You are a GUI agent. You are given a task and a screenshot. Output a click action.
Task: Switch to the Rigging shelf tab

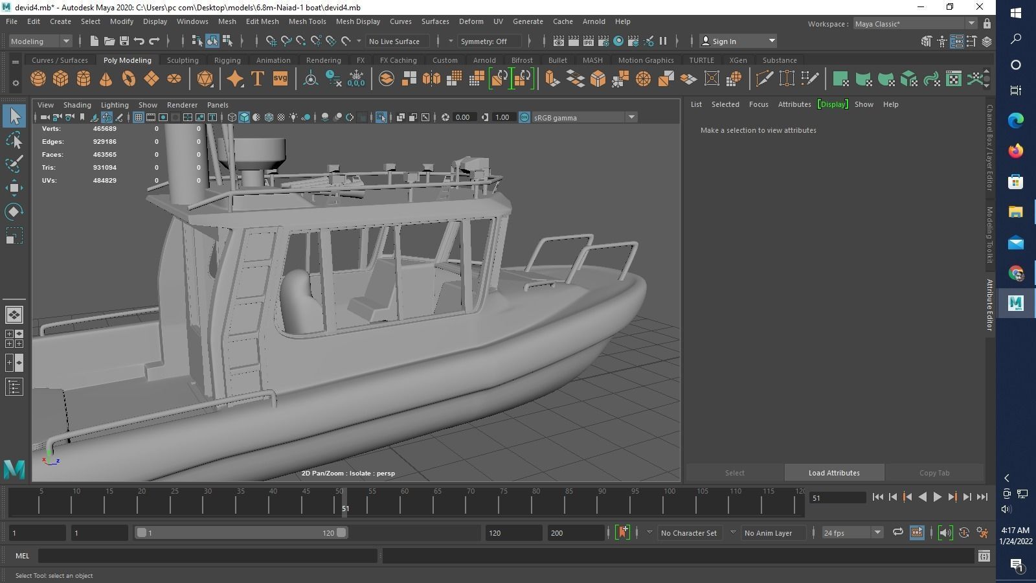(227, 60)
